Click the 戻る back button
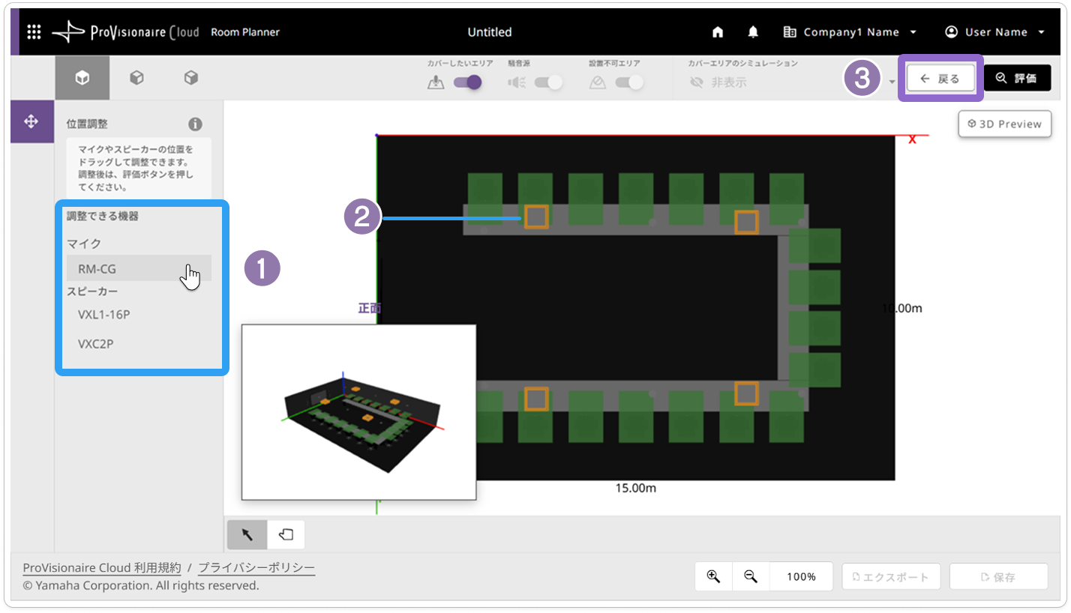 click(x=940, y=78)
